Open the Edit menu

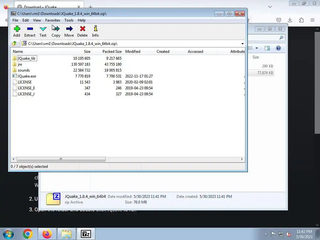(x=26, y=20)
